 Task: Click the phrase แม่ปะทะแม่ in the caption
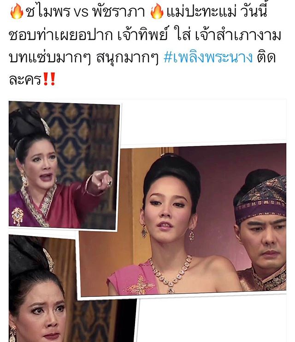pos(201,12)
